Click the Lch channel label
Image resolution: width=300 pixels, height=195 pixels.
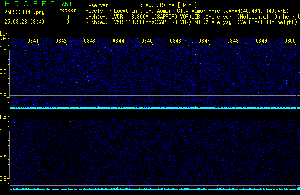(4, 34)
